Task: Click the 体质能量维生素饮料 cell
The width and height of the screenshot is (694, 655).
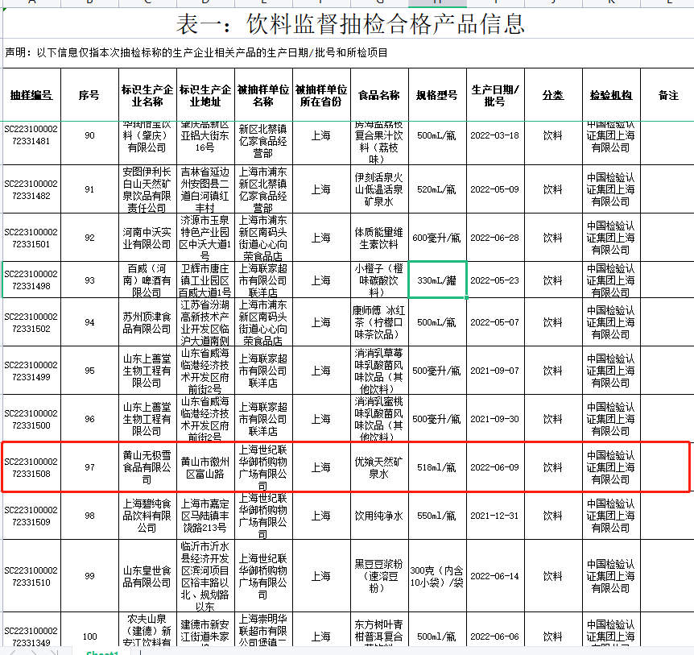Action: 378,238
